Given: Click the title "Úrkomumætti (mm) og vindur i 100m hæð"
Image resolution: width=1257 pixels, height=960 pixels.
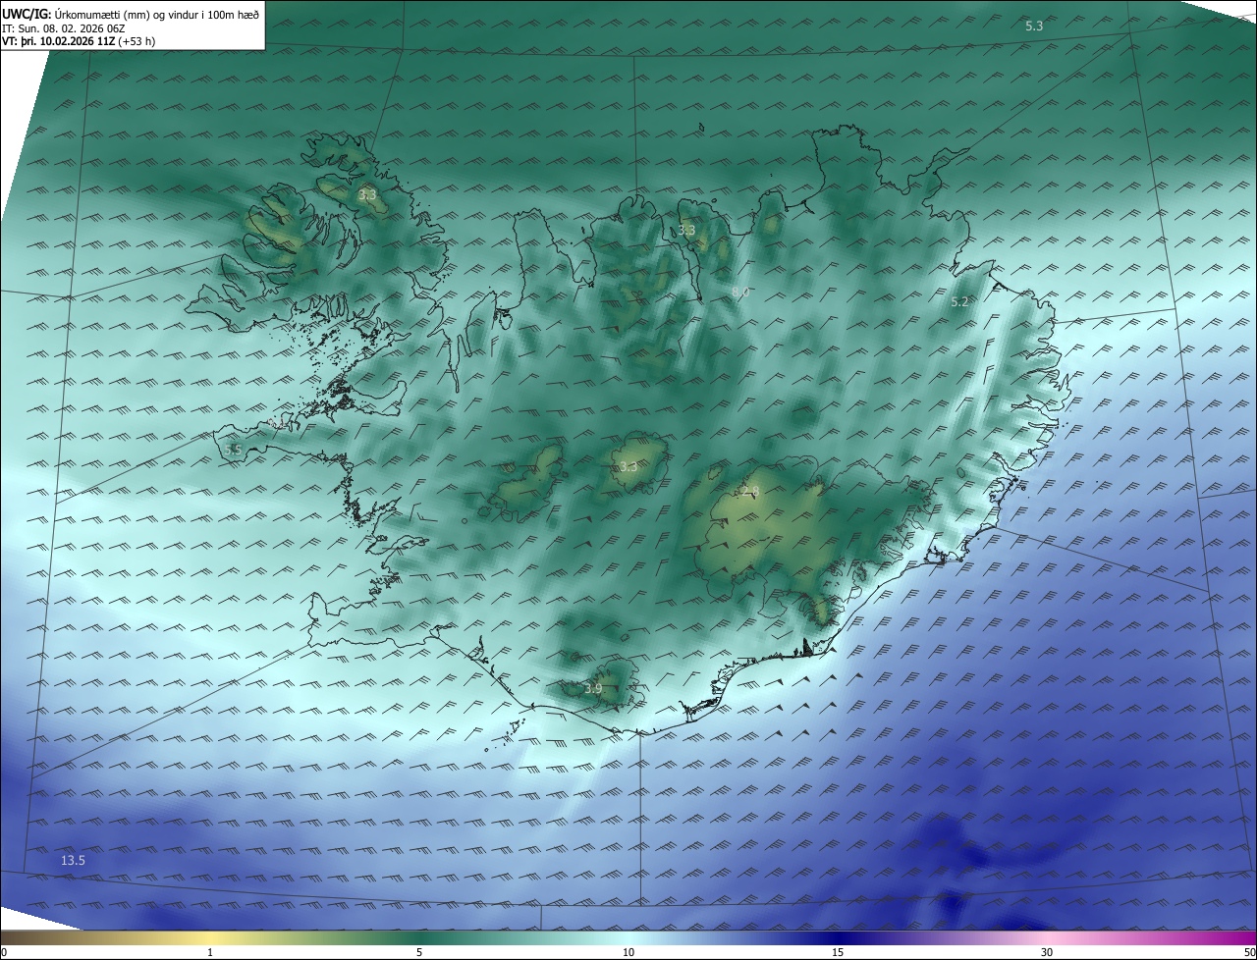Looking at the screenshot, I should [156, 14].
